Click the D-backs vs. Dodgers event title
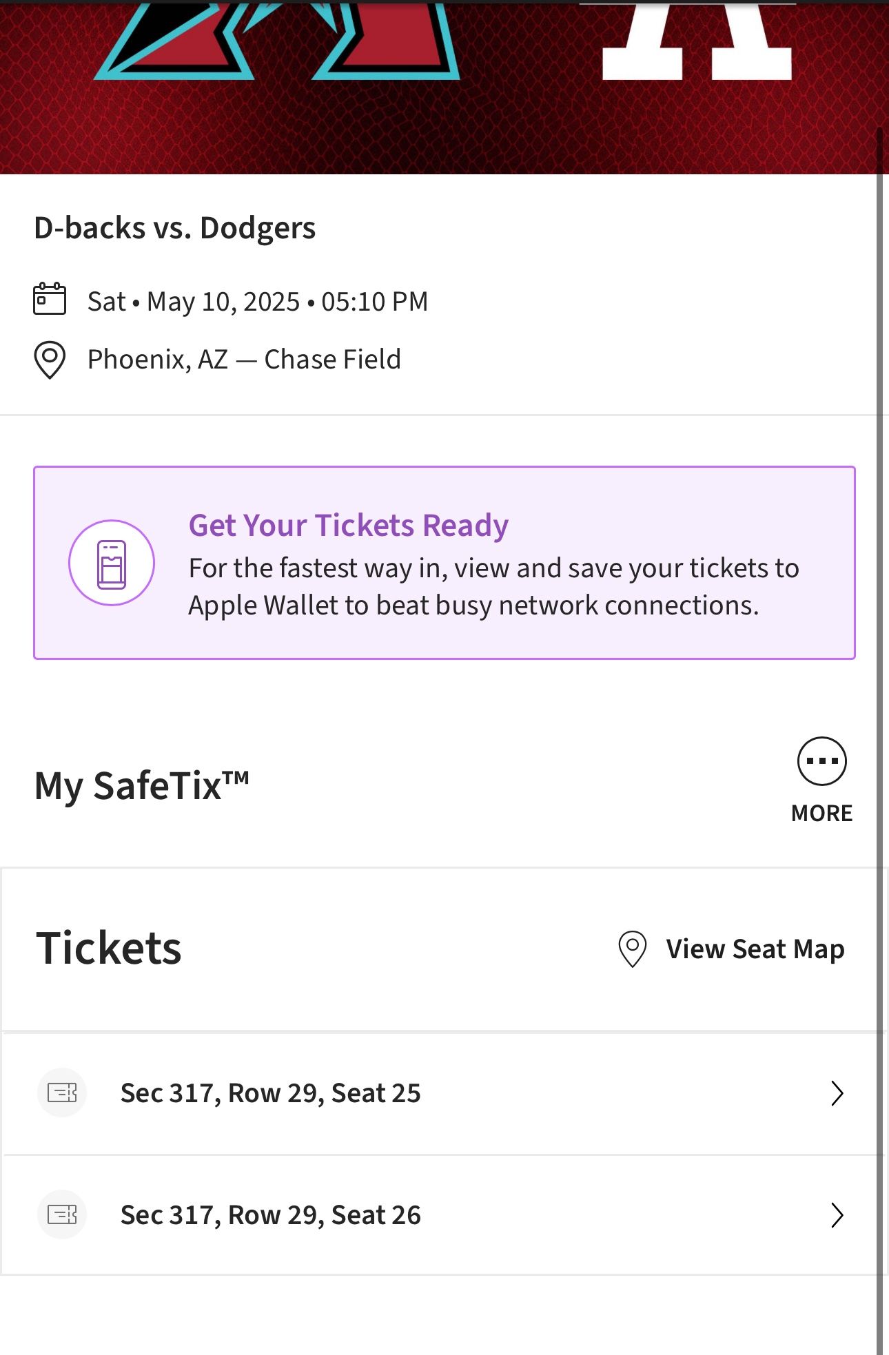The width and height of the screenshot is (889, 1355). click(x=174, y=228)
